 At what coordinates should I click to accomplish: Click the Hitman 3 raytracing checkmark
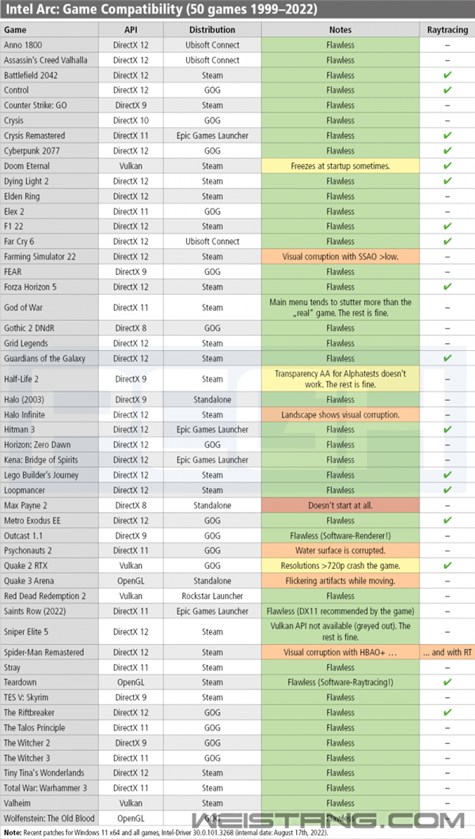point(447,429)
